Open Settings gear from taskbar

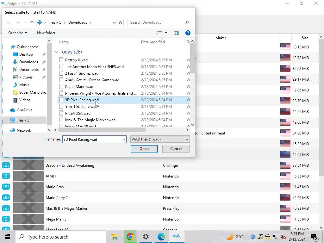(x=146, y=237)
